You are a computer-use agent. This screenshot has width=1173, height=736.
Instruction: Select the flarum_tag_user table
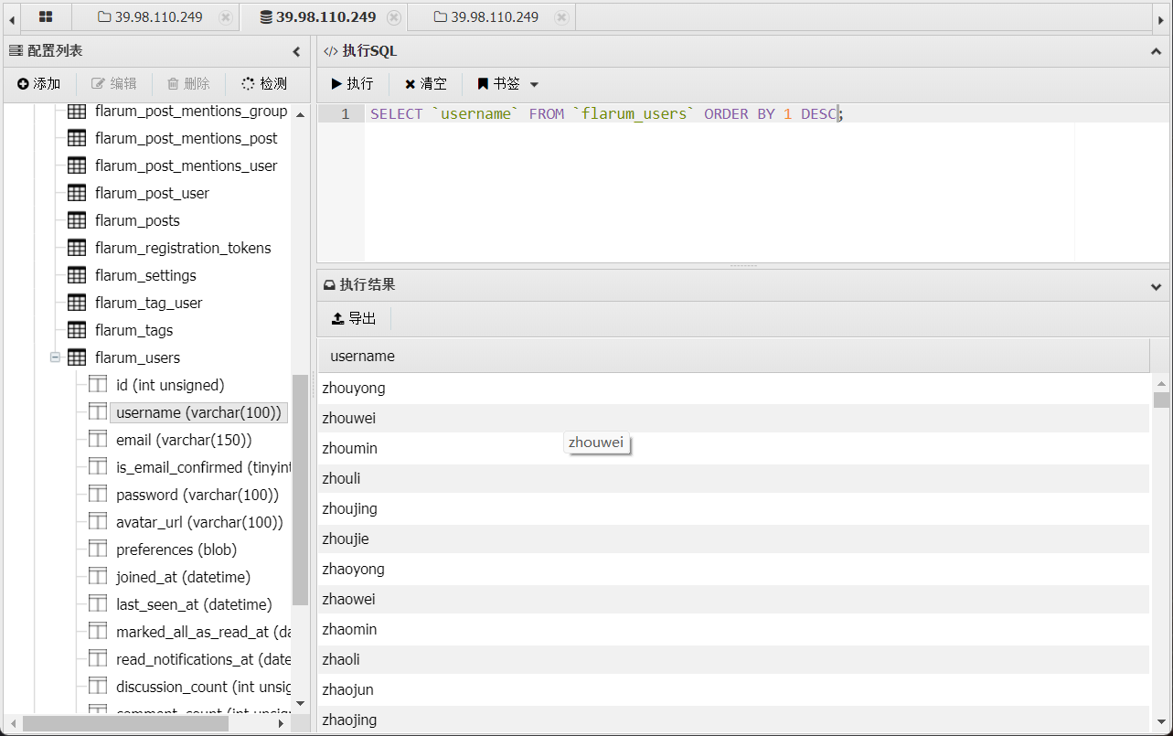[149, 303]
